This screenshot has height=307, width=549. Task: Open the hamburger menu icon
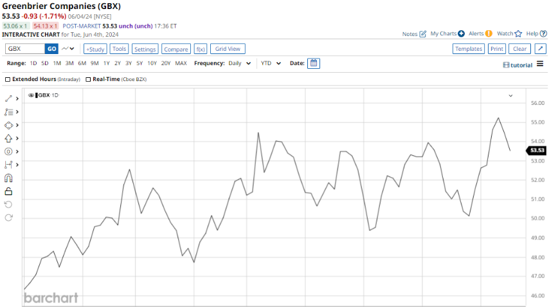tap(540, 64)
